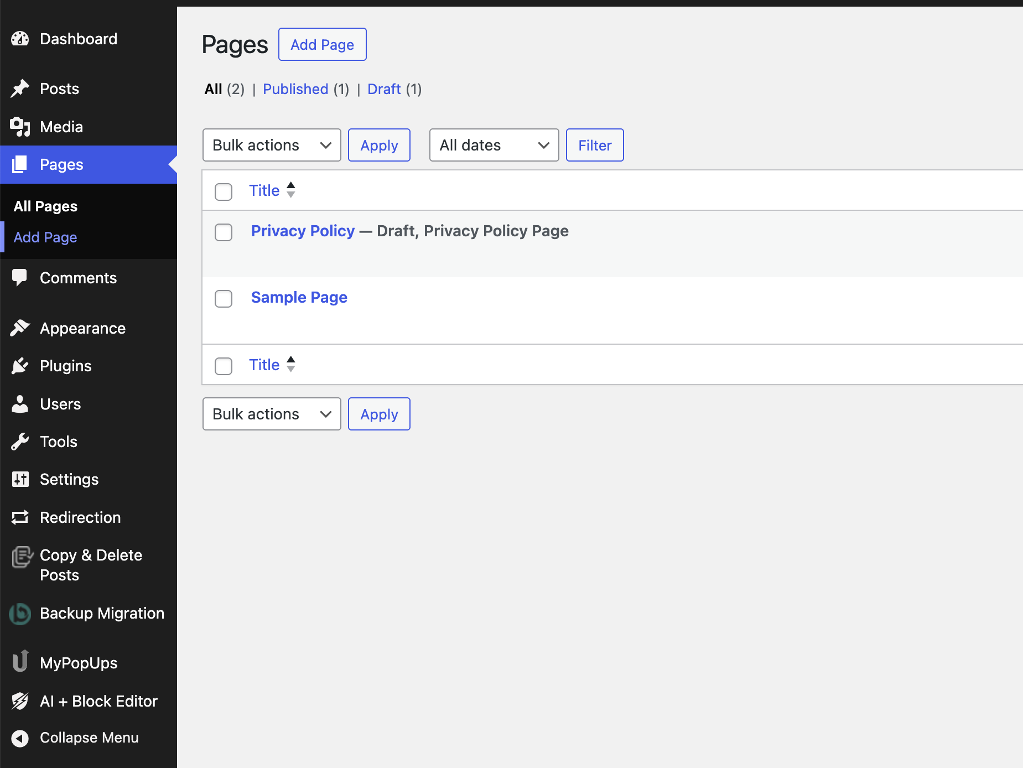
Task: Open the top Bulk actions dropdown
Action: (x=272, y=145)
